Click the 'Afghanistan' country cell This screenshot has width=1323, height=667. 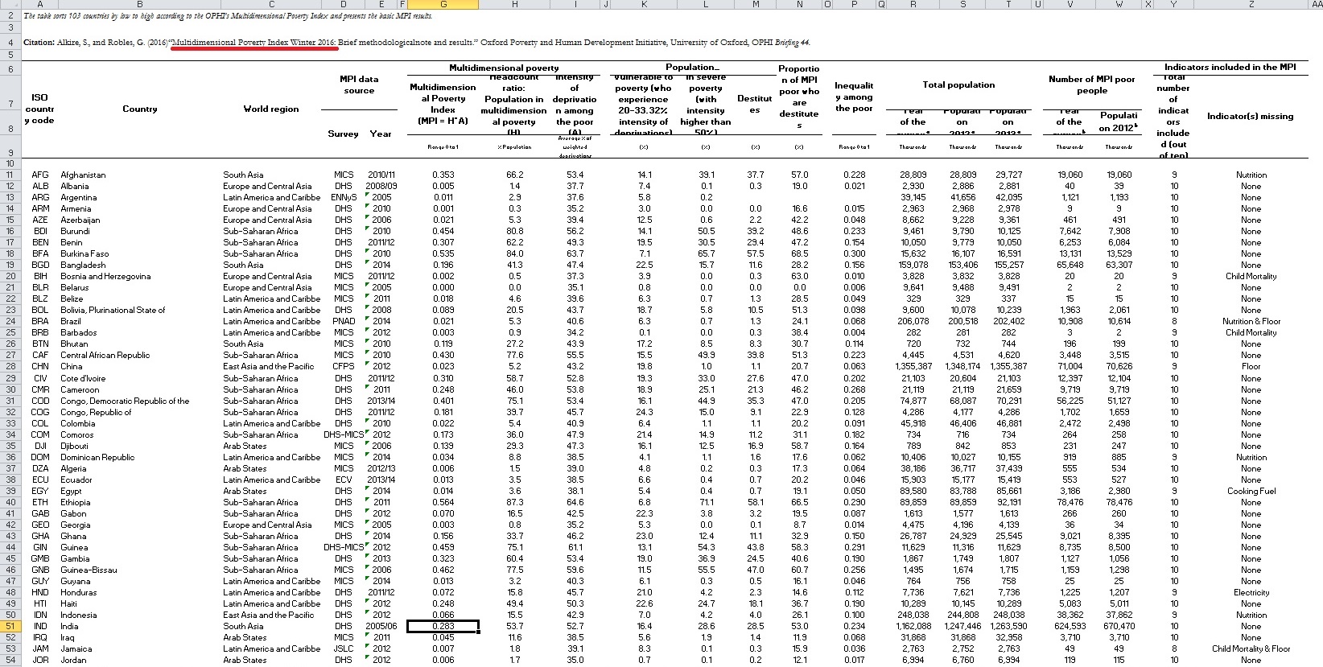click(83, 175)
